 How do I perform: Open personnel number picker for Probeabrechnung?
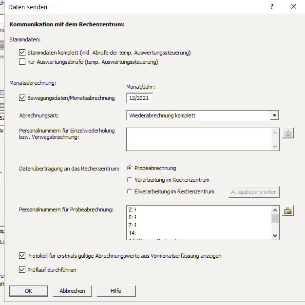(x=288, y=210)
